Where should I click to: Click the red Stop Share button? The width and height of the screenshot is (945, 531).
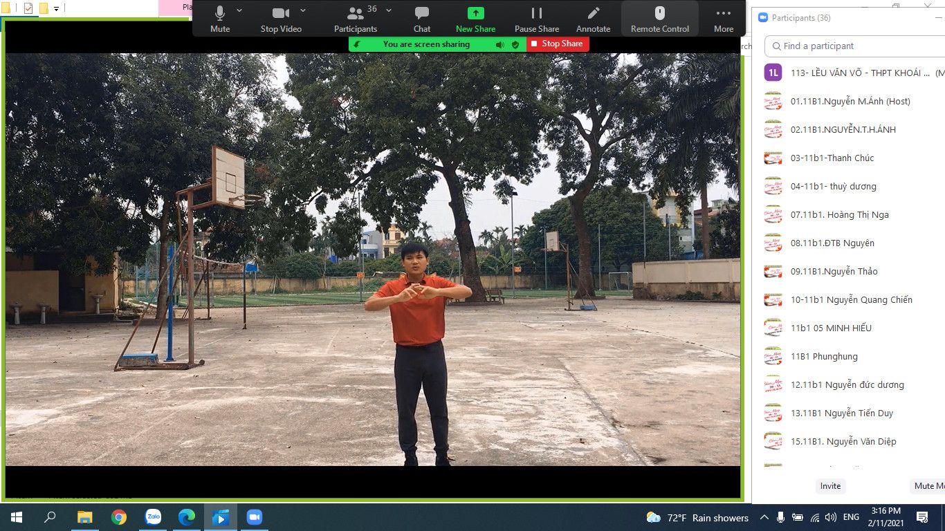point(558,44)
